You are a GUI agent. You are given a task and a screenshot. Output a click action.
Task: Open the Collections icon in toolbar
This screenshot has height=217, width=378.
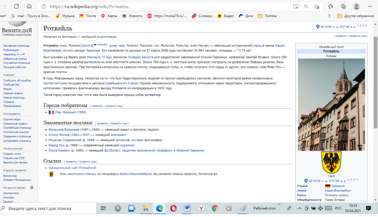343,7
